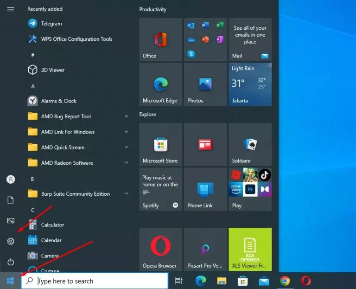This screenshot has width=356, height=289.
Task: Open File Explorer from the taskbar
Action: coord(222,281)
